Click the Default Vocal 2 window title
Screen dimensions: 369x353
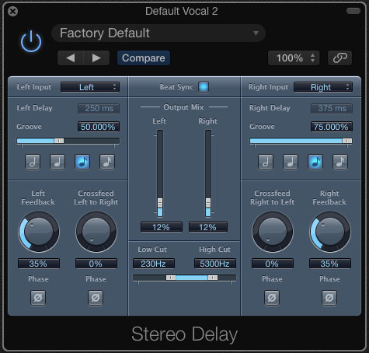[182, 11]
